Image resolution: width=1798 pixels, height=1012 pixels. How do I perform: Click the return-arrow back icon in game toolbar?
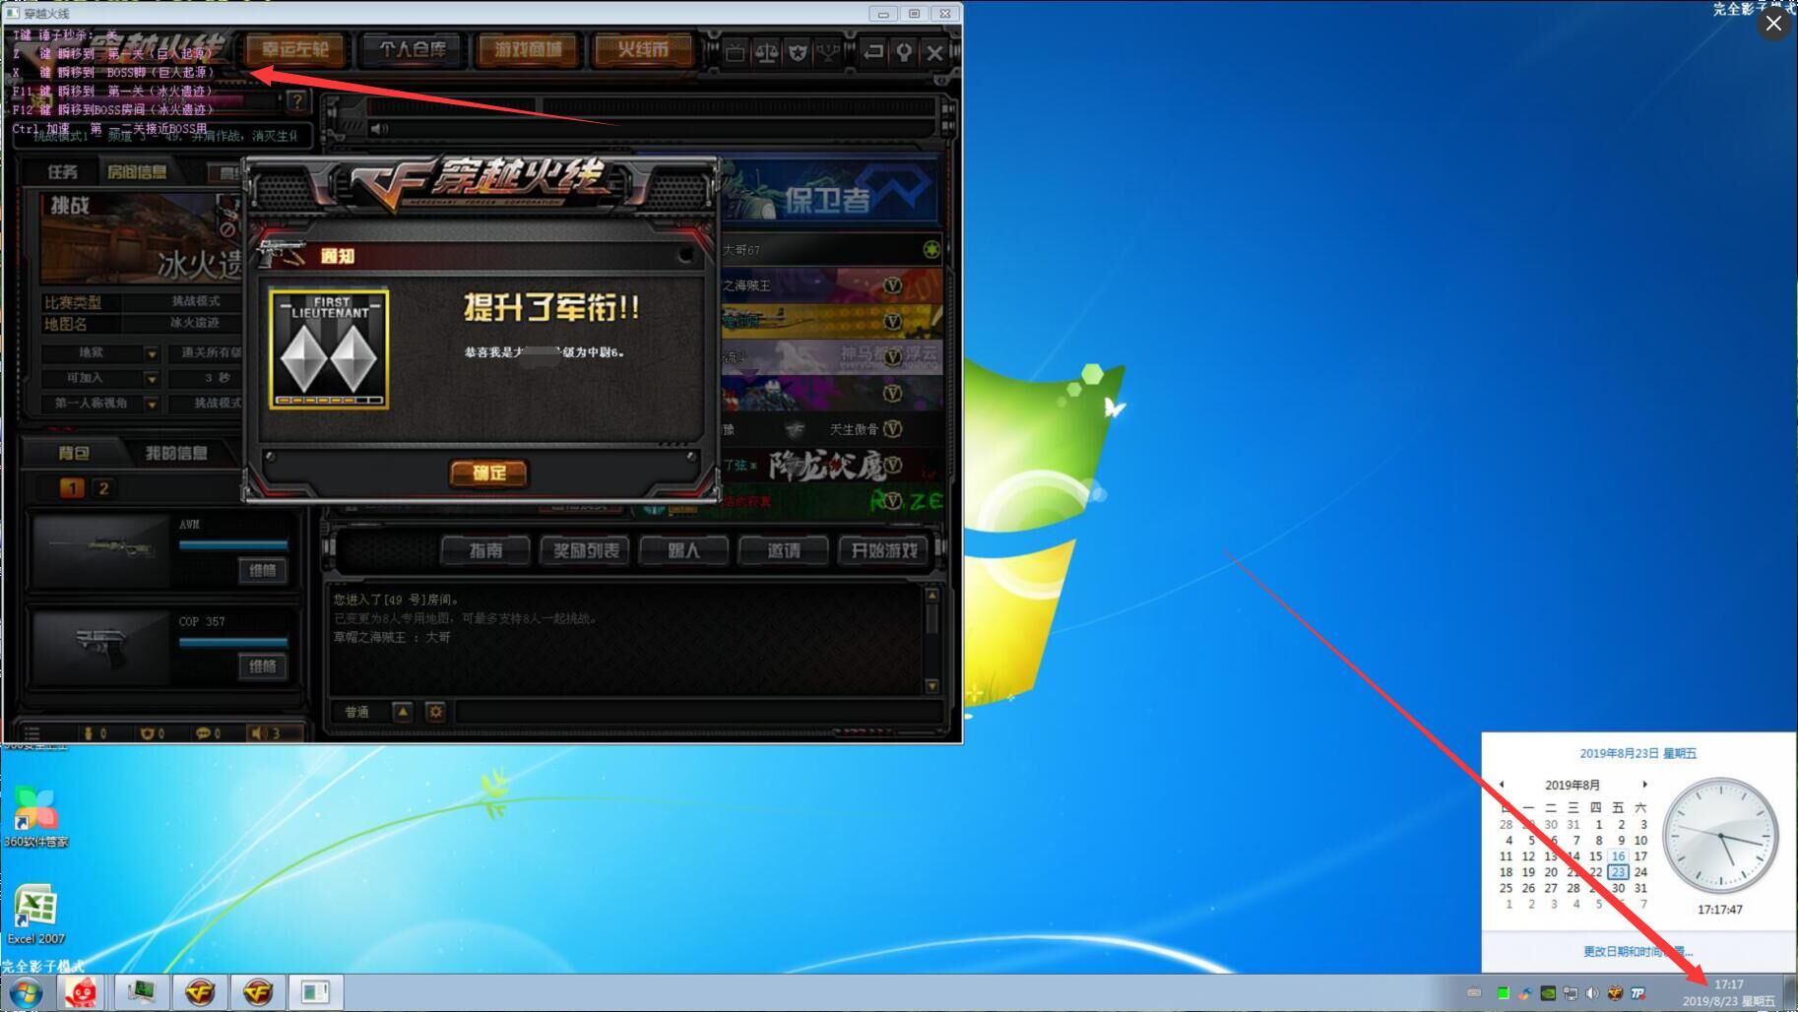pyautogui.click(x=872, y=52)
